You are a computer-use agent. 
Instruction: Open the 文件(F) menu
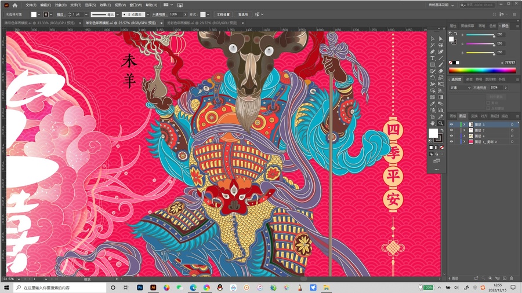[31, 5]
